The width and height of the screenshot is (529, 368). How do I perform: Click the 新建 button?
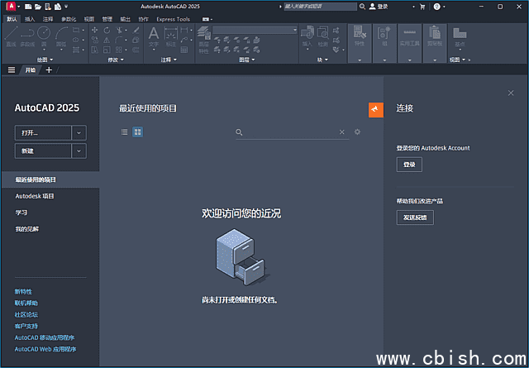point(43,151)
